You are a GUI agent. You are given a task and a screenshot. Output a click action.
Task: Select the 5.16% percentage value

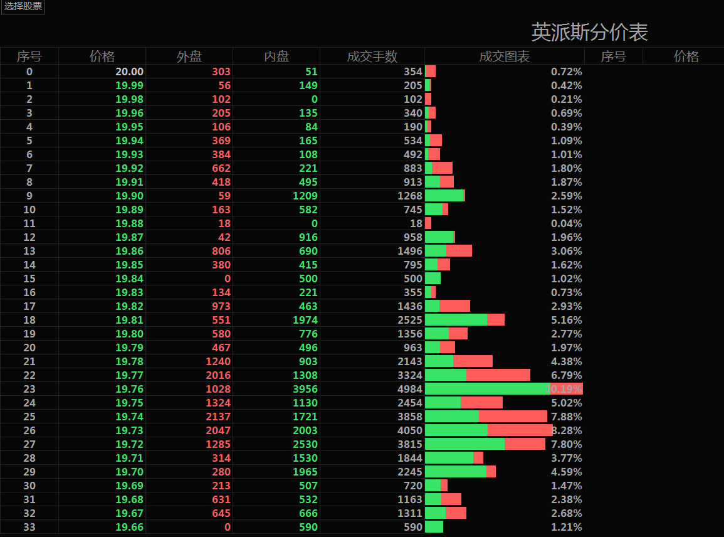click(567, 321)
